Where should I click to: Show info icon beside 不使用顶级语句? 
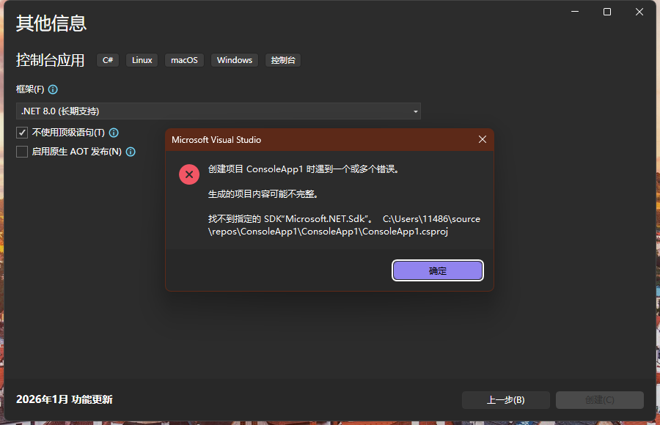click(114, 133)
